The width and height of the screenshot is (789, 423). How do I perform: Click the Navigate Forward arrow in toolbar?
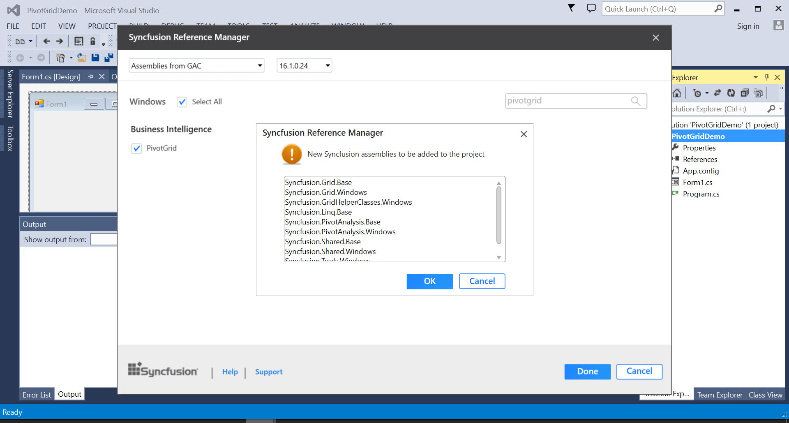60,41
